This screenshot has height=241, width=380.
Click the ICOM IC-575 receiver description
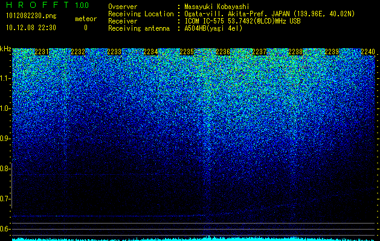[242, 21]
